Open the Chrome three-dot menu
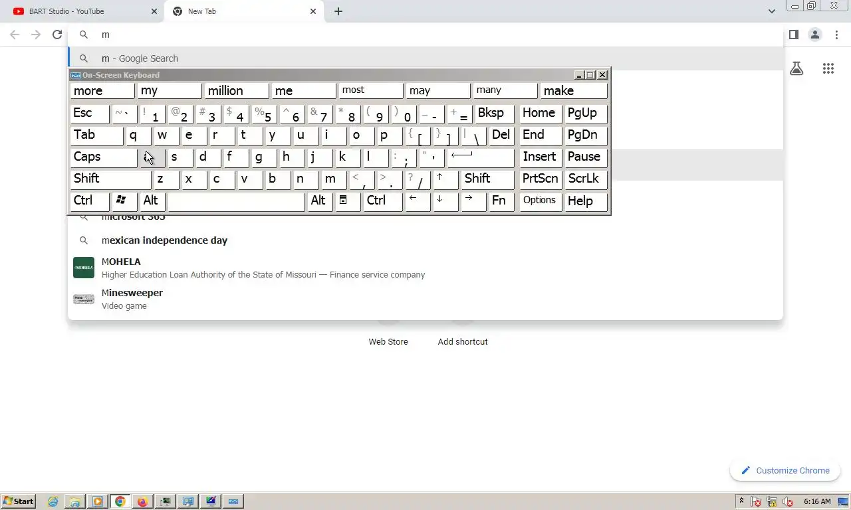 (x=836, y=35)
